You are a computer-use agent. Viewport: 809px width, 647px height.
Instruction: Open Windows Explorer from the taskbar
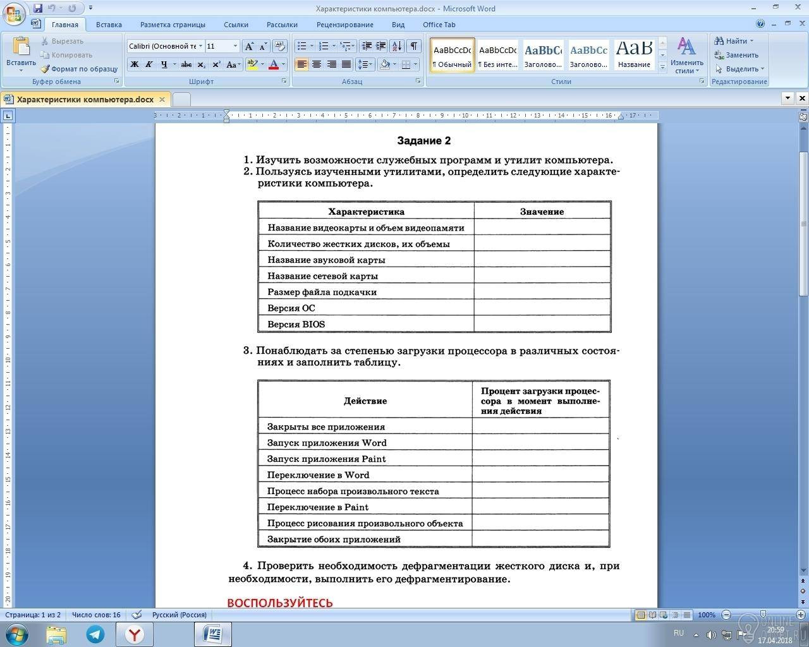point(56,634)
